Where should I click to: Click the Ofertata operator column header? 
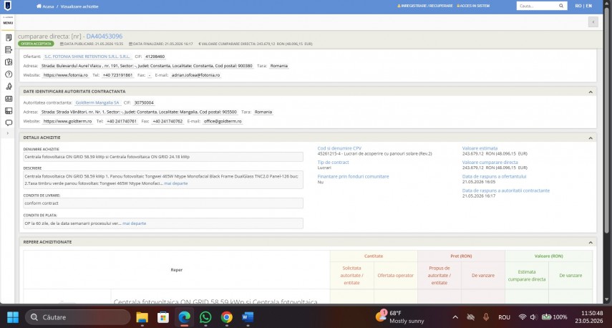[x=395, y=275]
